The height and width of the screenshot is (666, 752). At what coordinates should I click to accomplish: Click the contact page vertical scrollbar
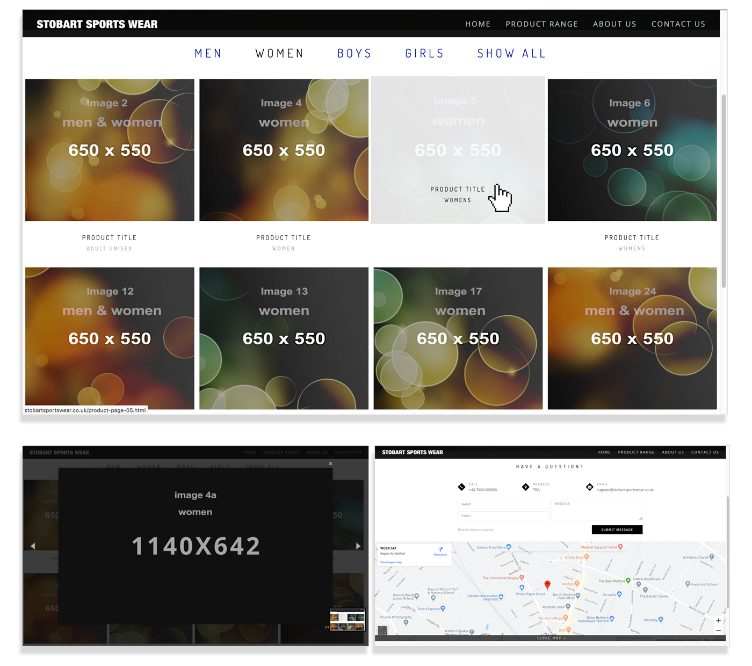click(727, 552)
